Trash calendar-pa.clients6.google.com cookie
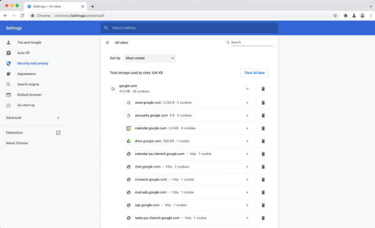Viewport: 375px width, 228px height. click(263, 154)
